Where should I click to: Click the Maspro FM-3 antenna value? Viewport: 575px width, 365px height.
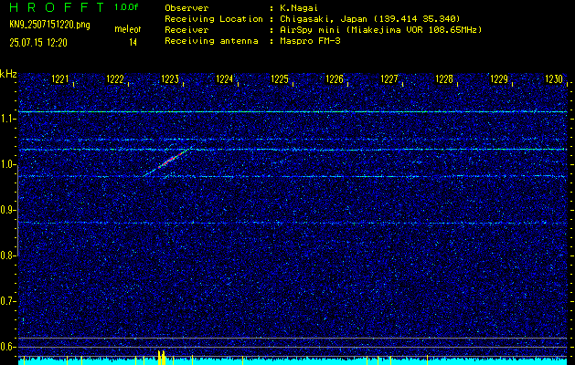click(x=310, y=41)
